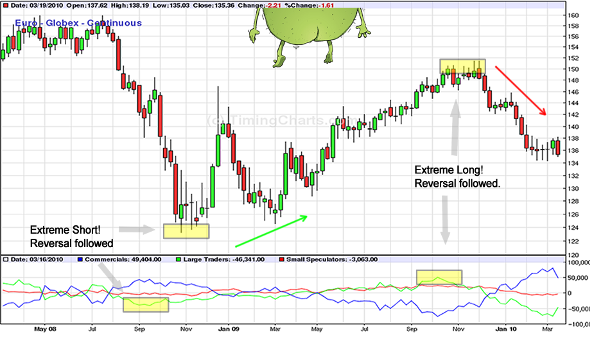594x337 pixels.
Task: Select the 'Euro - Globex - Continuous' chart title
Action: point(78,23)
